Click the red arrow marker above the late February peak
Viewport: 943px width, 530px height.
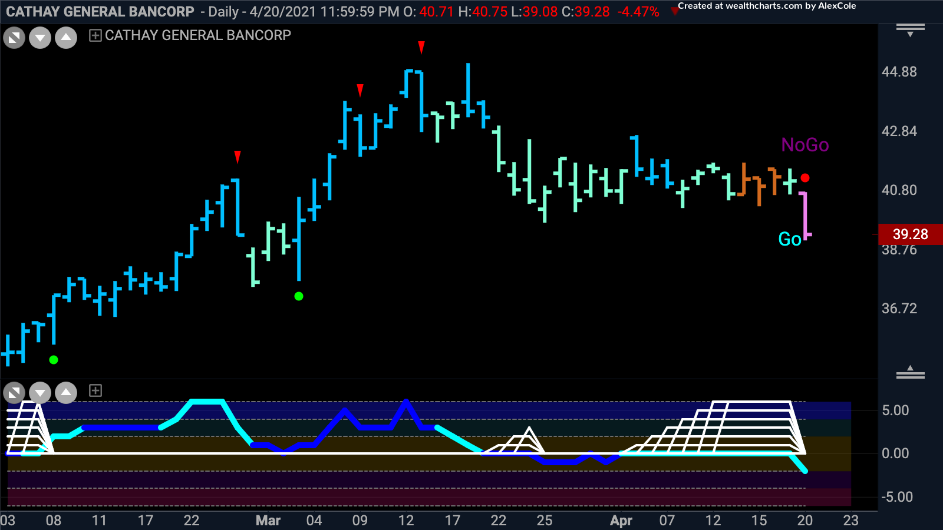tap(238, 157)
